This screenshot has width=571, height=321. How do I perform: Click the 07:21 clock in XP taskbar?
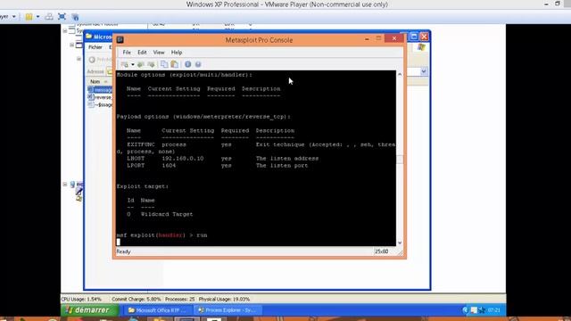pos(493,310)
